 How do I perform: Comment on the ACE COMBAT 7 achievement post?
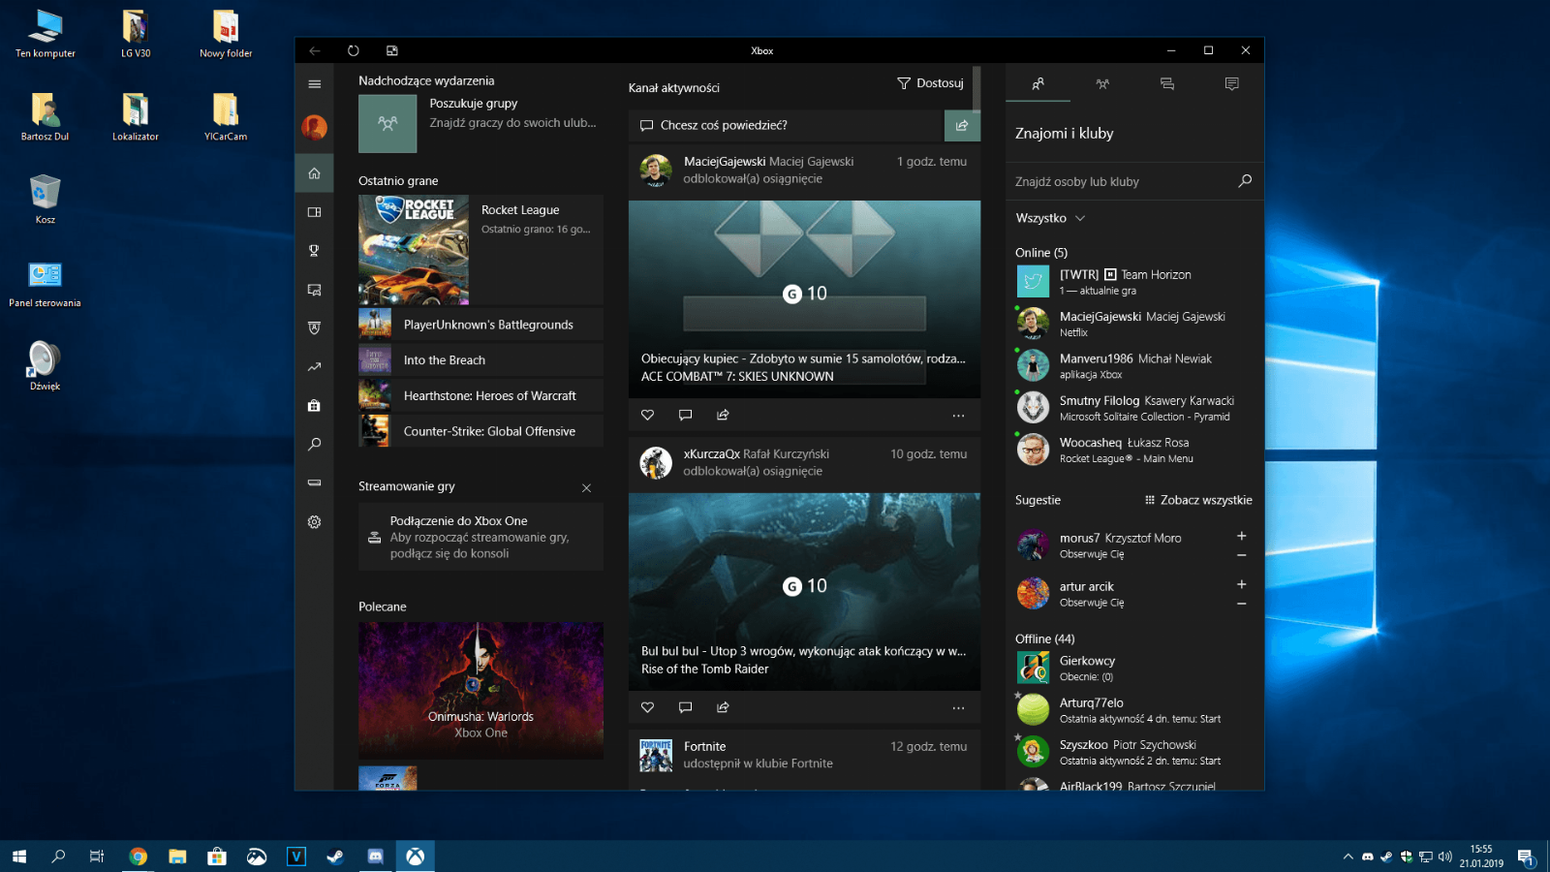(x=685, y=415)
